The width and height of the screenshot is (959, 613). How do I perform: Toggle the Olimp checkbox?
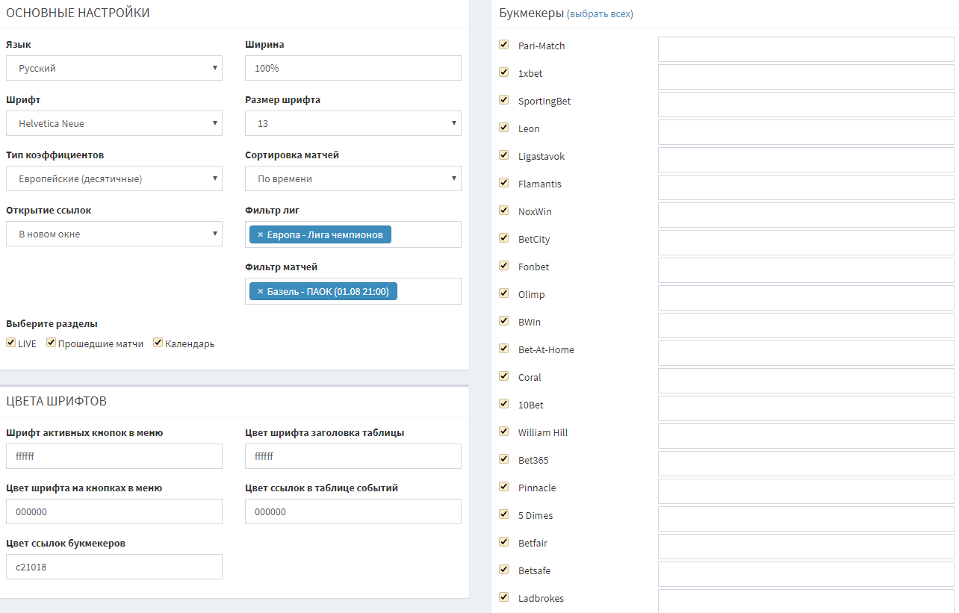[x=503, y=293]
